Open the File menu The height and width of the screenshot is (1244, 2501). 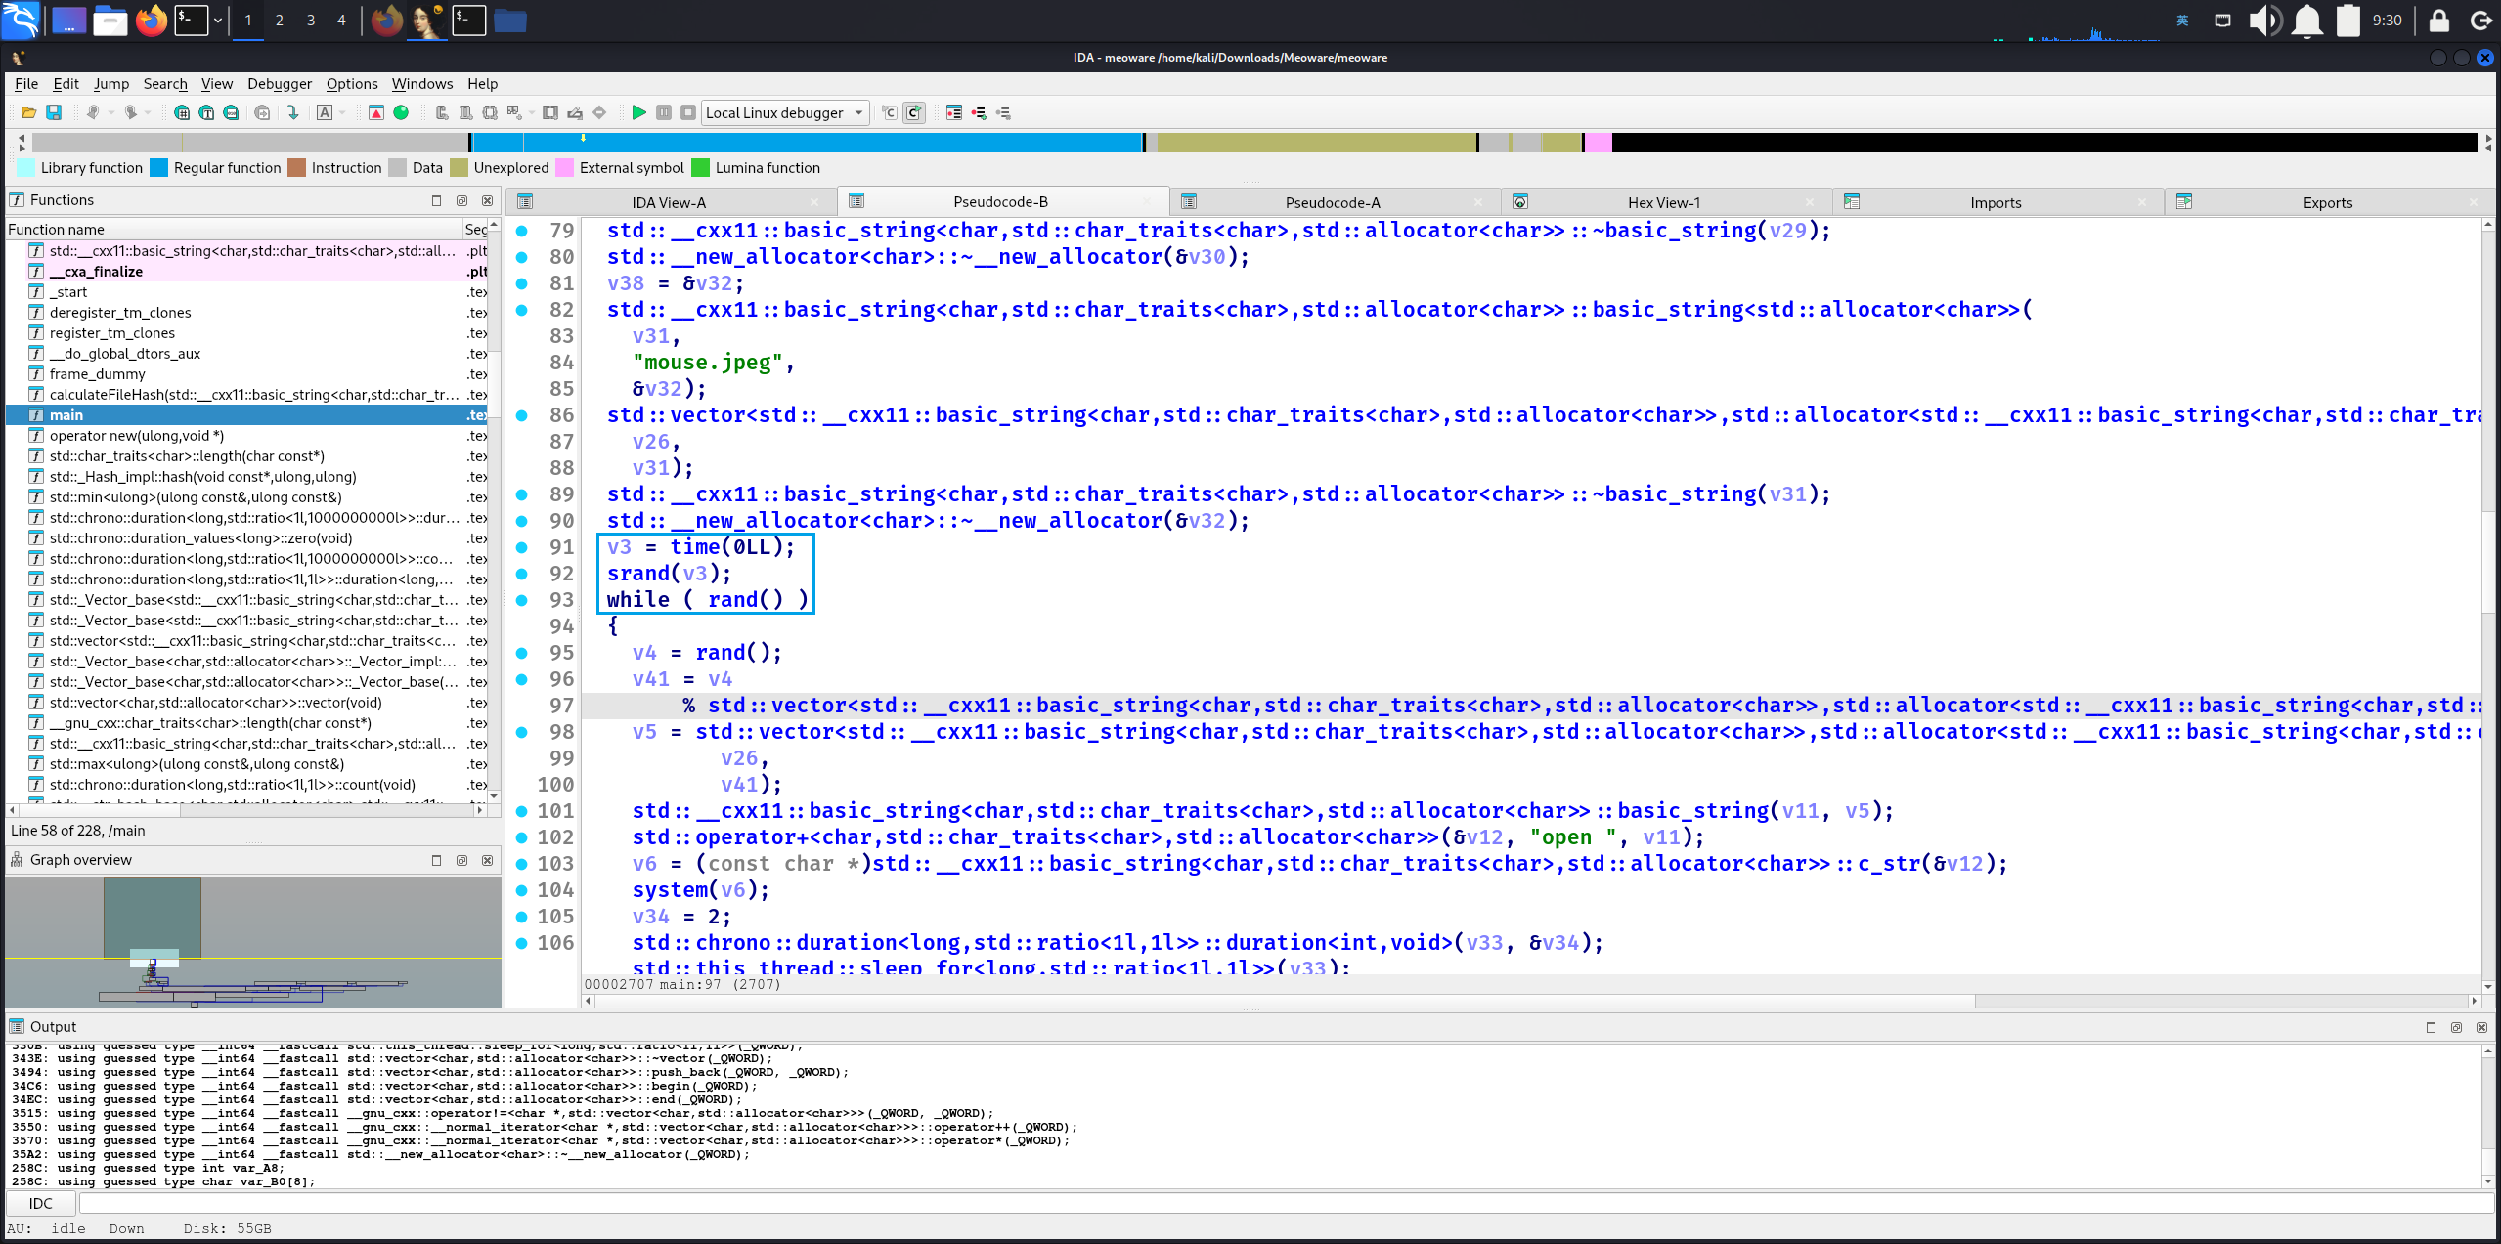pos(26,84)
